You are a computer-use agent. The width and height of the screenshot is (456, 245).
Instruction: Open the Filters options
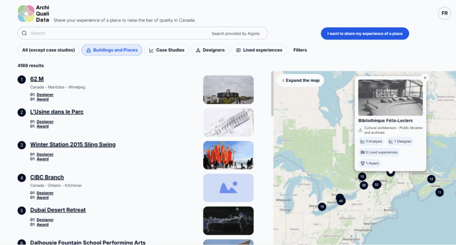300,50
